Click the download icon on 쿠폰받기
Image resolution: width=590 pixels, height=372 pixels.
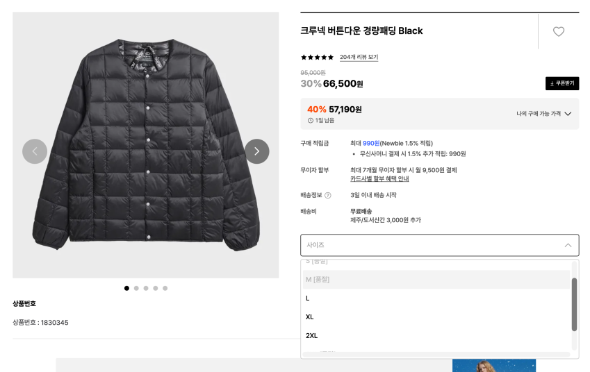552,83
